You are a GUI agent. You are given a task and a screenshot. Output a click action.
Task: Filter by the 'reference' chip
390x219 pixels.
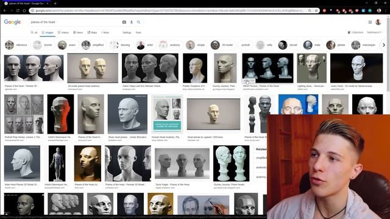(x=16, y=45)
